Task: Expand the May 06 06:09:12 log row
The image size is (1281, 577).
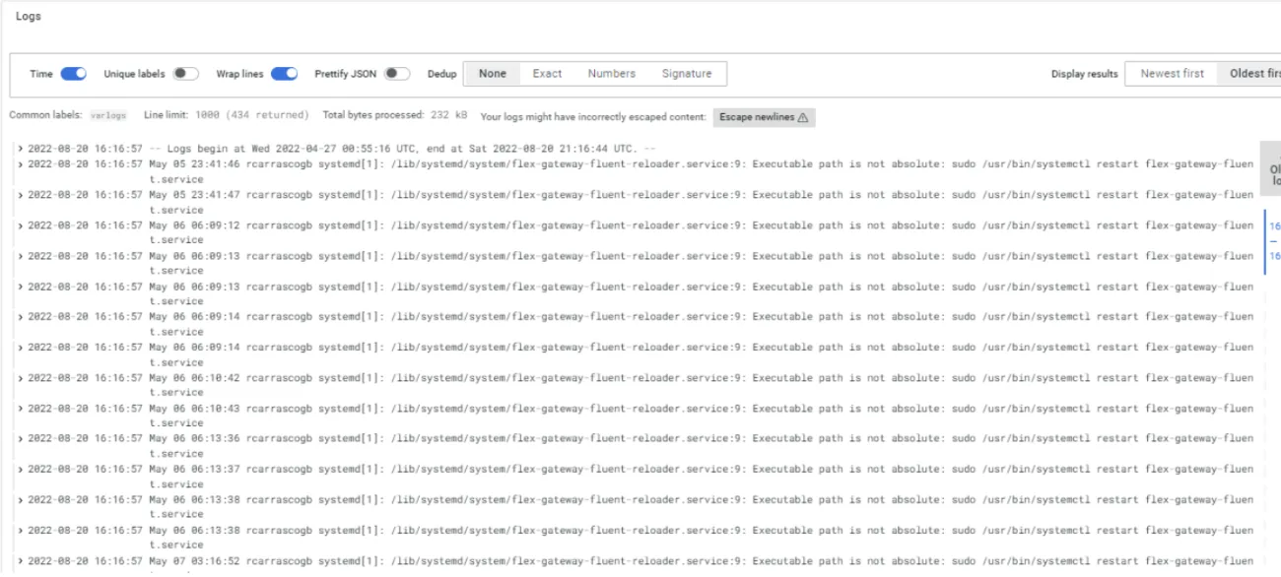Action: 21,224
